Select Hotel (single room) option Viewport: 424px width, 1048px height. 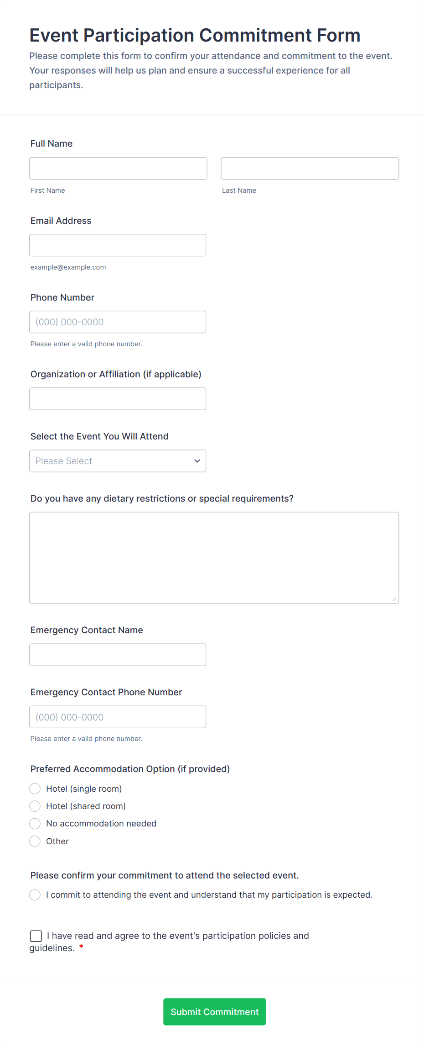[x=35, y=789]
